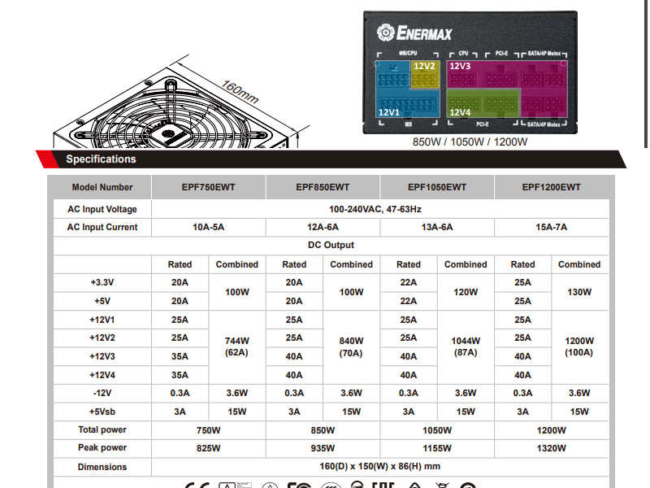Click the 850W total power value
The width and height of the screenshot is (650, 488).
click(323, 430)
